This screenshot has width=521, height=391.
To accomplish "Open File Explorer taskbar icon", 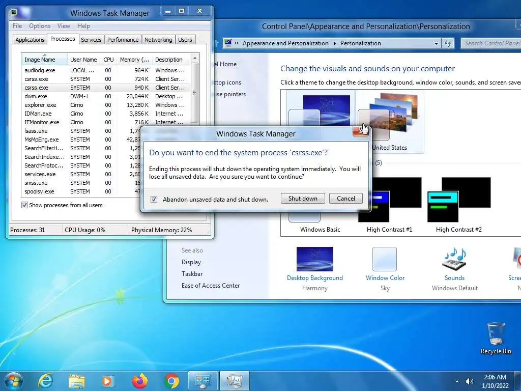I will point(77,381).
